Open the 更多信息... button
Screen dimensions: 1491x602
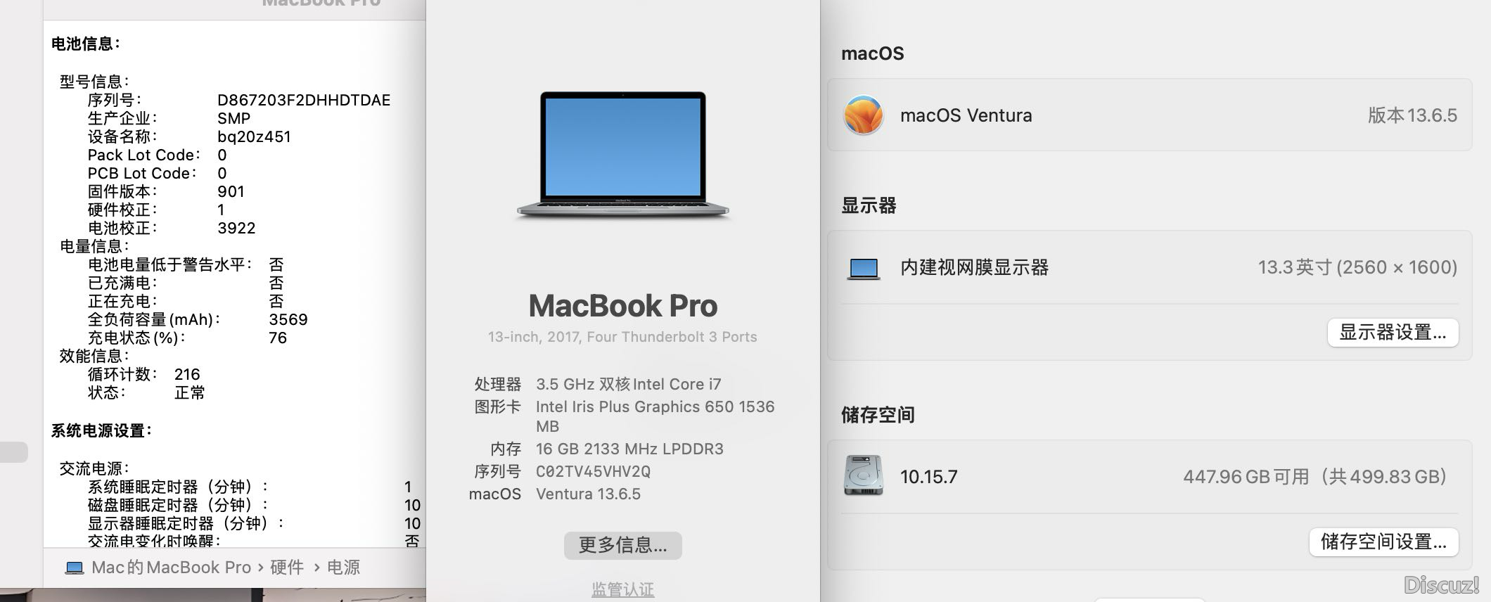(623, 545)
